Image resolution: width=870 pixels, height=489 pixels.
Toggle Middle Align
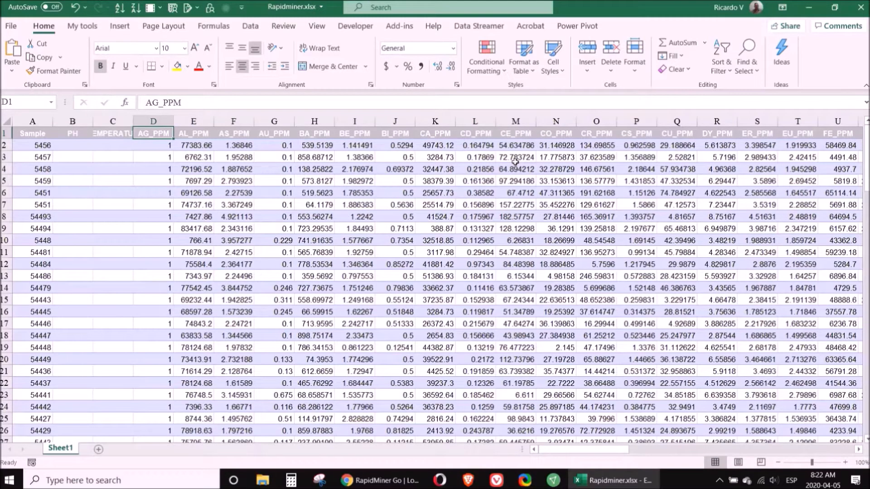(242, 48)
